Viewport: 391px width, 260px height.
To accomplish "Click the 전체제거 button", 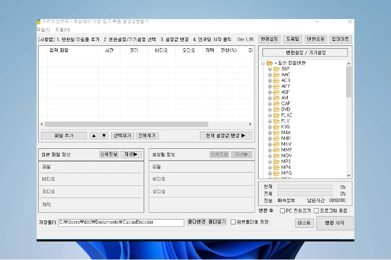I will tap(147, 136).
